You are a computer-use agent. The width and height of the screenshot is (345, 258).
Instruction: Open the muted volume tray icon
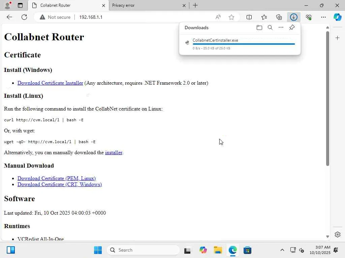[x=302, y=250]
